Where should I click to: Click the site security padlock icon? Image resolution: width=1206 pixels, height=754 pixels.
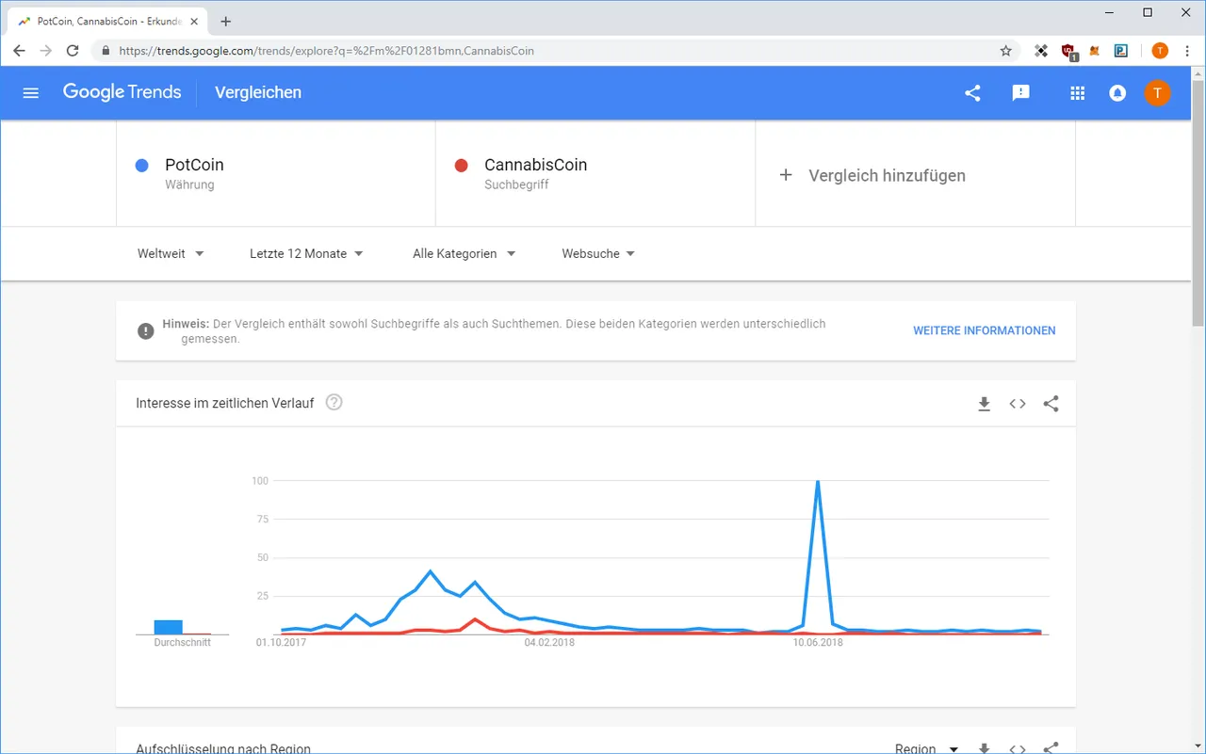106,51
